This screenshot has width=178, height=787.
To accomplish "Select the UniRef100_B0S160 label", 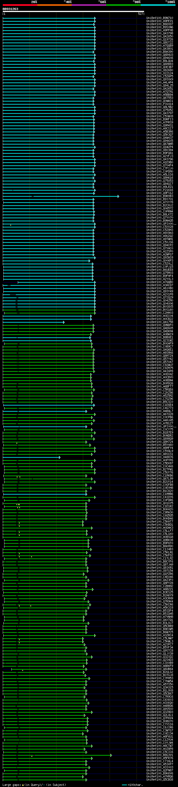I will [160, 310].
